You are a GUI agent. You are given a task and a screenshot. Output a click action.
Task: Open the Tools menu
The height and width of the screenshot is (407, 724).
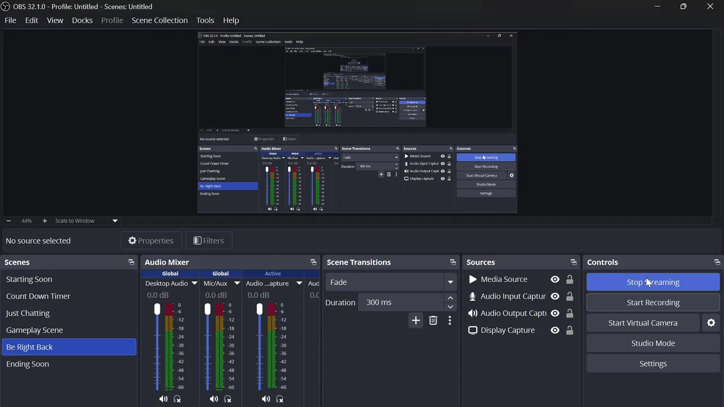205,20
